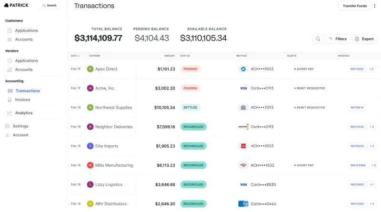Expand +2 more invoices for Elite Imports
The height and width of the screenshot is (212, 381).
point(372,146)
